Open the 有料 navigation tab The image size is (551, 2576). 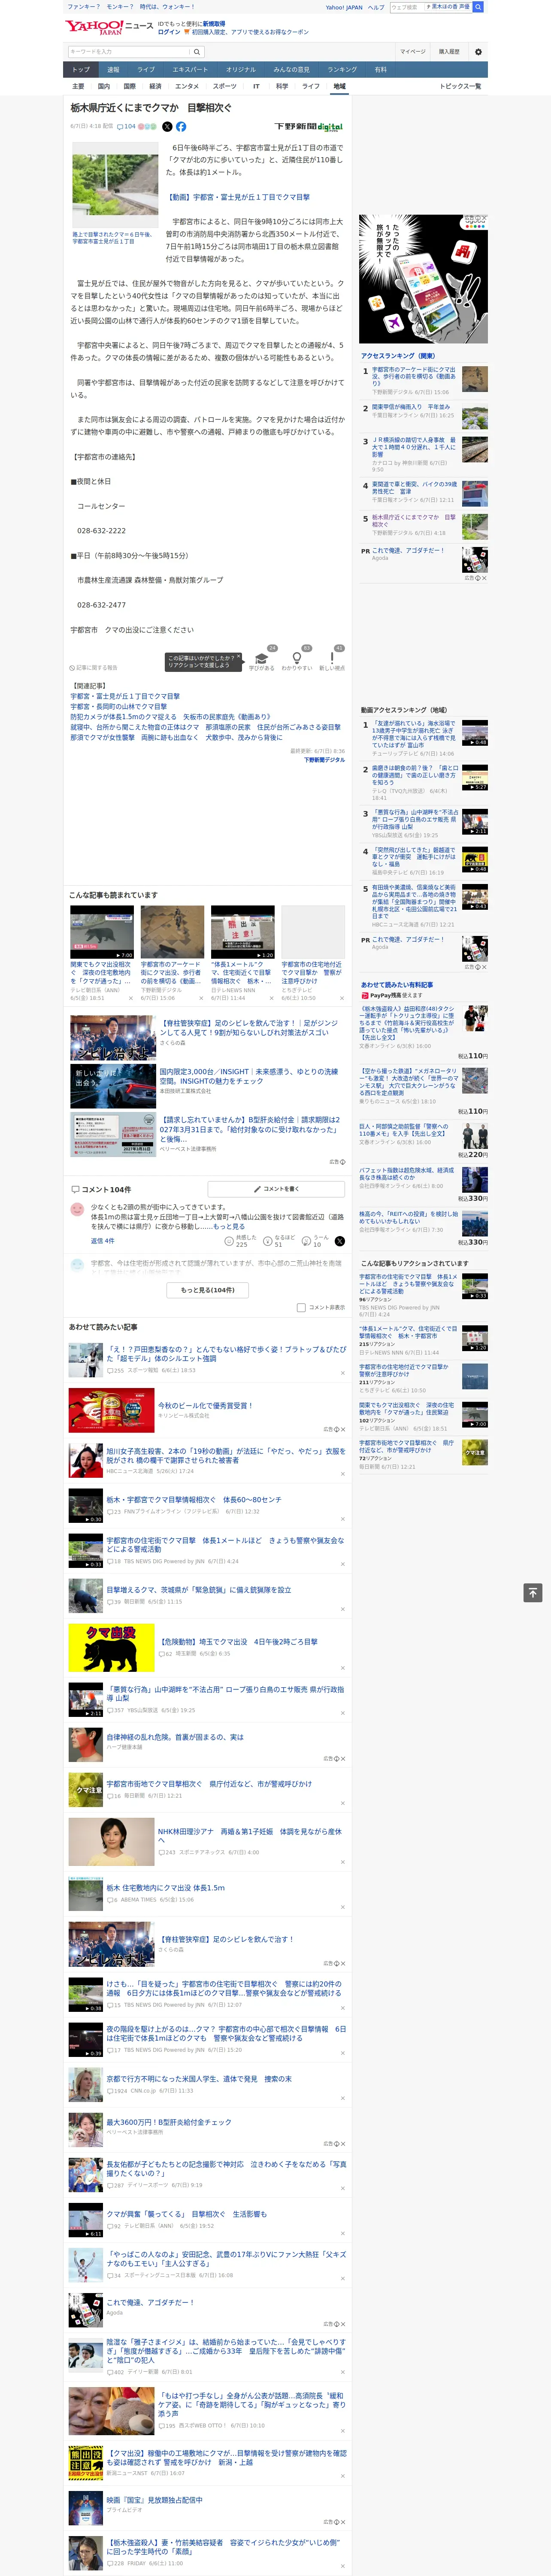380,70
